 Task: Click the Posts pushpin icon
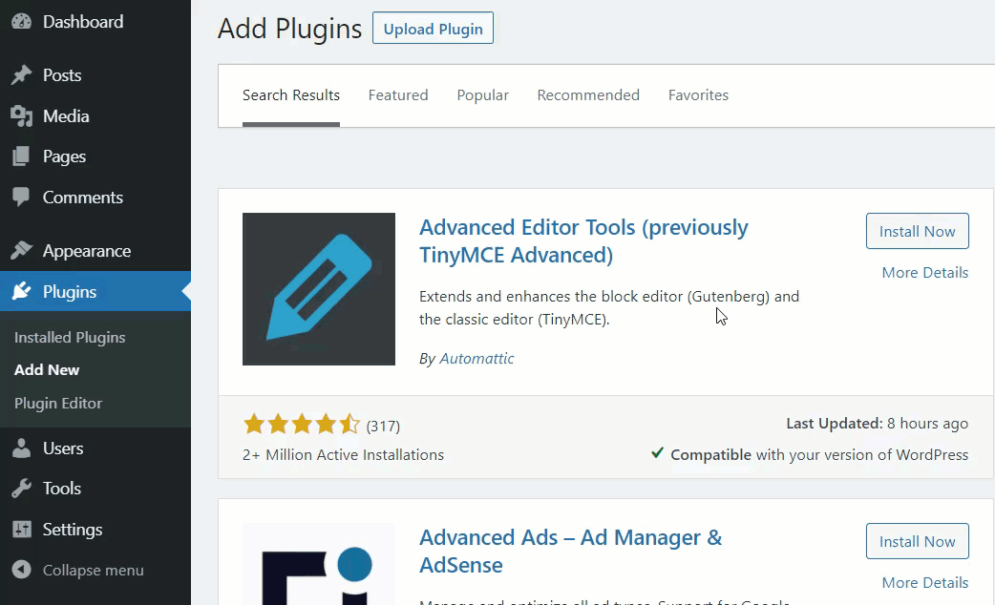coord(21,74)
